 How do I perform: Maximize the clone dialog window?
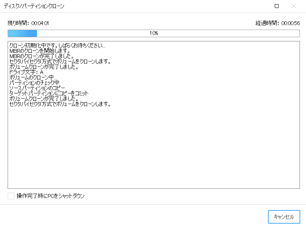tap(277, 6)
